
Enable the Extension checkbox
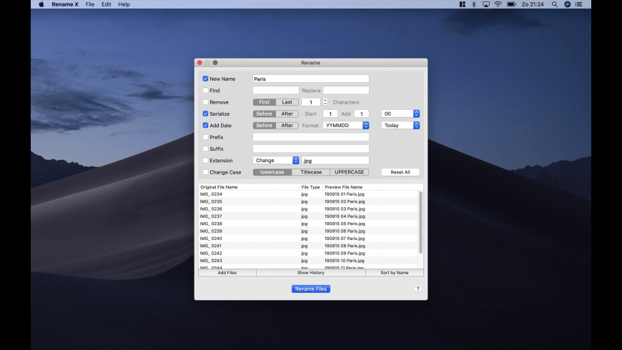(x=205, y=161)
